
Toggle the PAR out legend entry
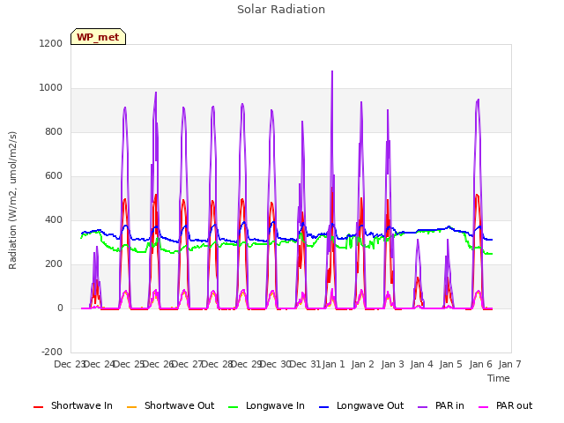tap(505, 405)
